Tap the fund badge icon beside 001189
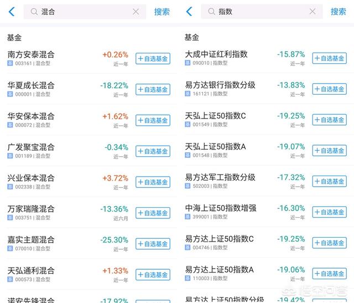 [x=10, y=156]
